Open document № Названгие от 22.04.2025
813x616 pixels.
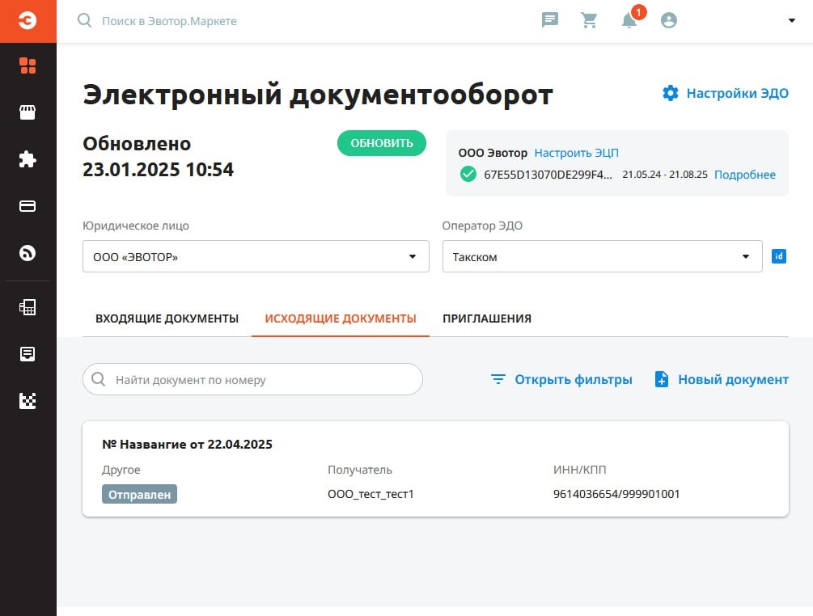(187, 445)
